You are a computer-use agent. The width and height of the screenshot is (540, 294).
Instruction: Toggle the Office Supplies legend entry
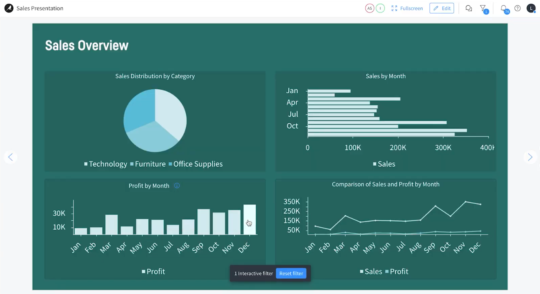point(195,164)
